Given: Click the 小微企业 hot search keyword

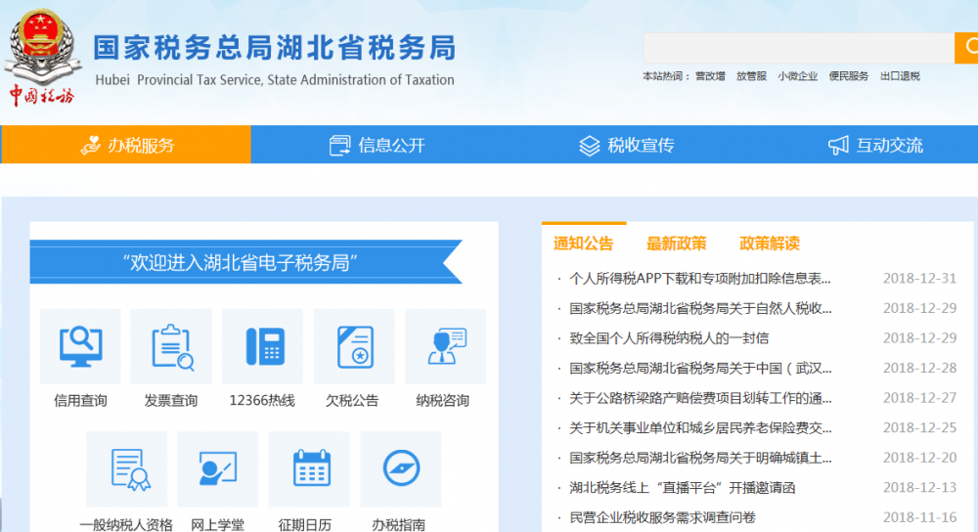Looking at the screenshot, I should point(797,76).
